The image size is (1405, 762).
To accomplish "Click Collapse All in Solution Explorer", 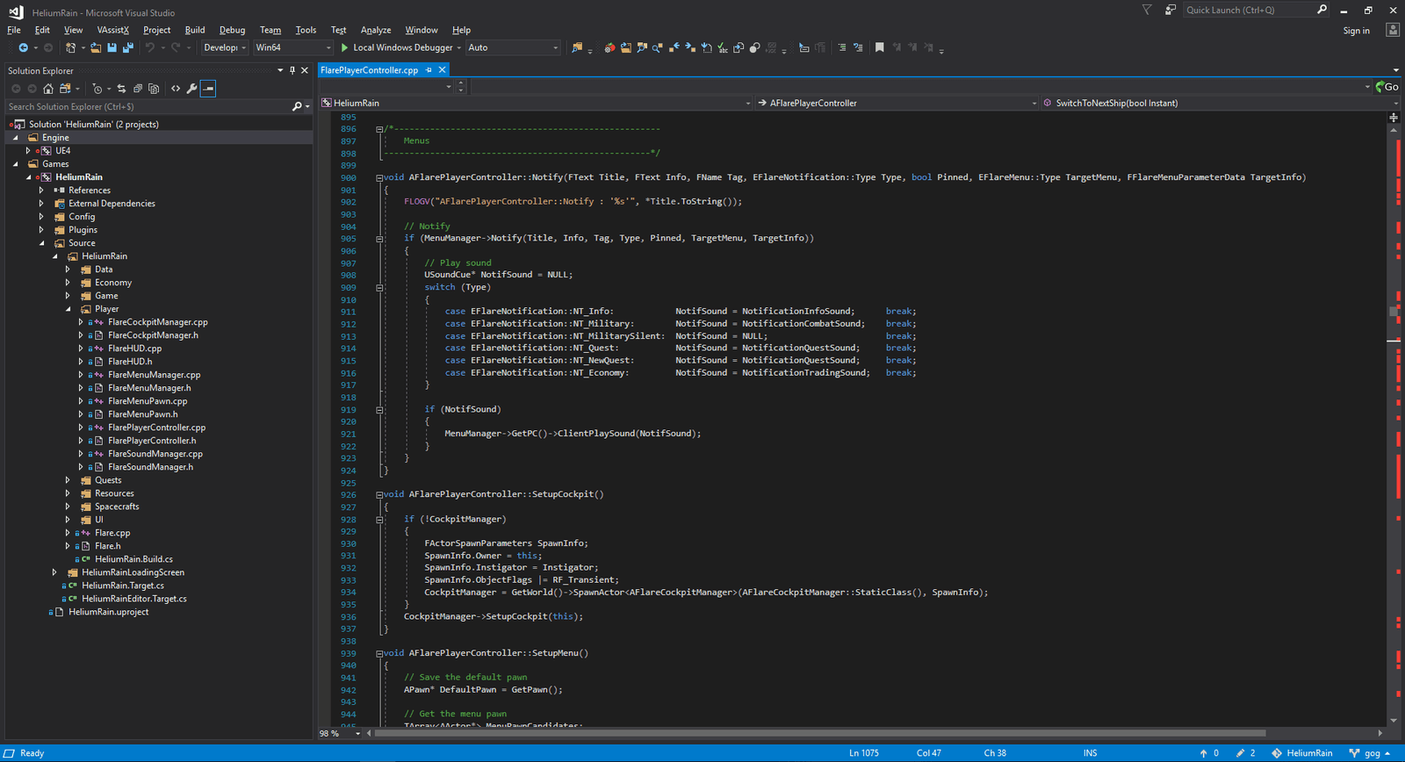I will 138,89.
